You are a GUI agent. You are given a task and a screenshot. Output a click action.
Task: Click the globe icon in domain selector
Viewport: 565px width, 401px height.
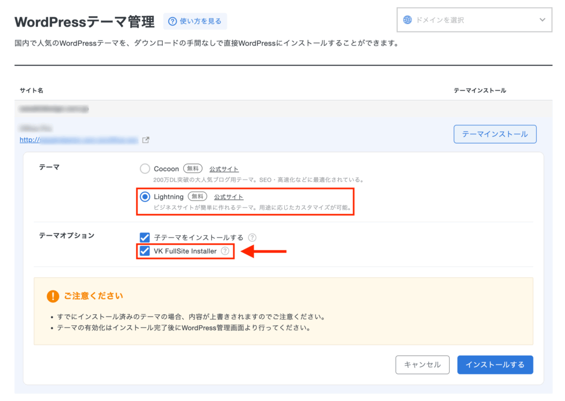(x=408, y=20)
